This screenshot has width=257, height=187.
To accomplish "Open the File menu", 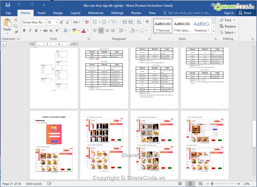I will [x=8, y=13].
